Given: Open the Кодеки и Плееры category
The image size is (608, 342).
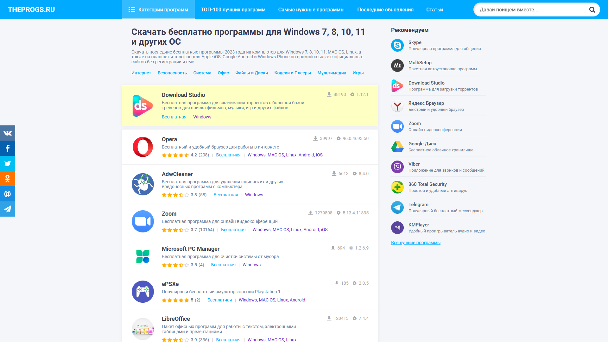Looking at the screenshot, I should coord(293,73).
